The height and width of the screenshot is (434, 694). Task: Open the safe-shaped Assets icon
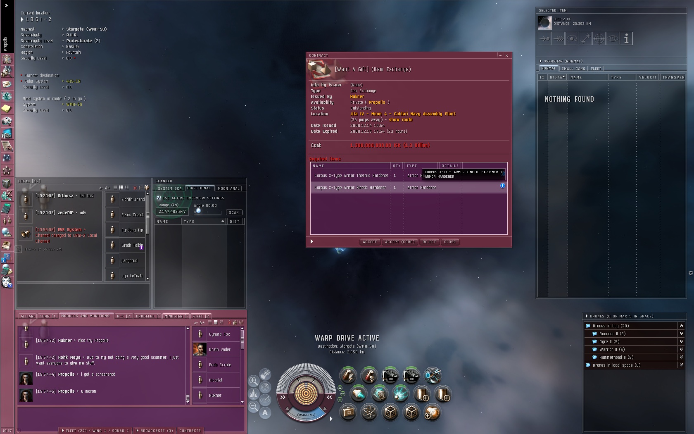(7, 183)
